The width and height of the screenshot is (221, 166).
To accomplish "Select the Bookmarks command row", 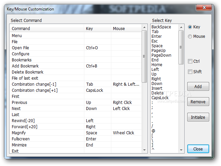I will [x=76, y=60].
